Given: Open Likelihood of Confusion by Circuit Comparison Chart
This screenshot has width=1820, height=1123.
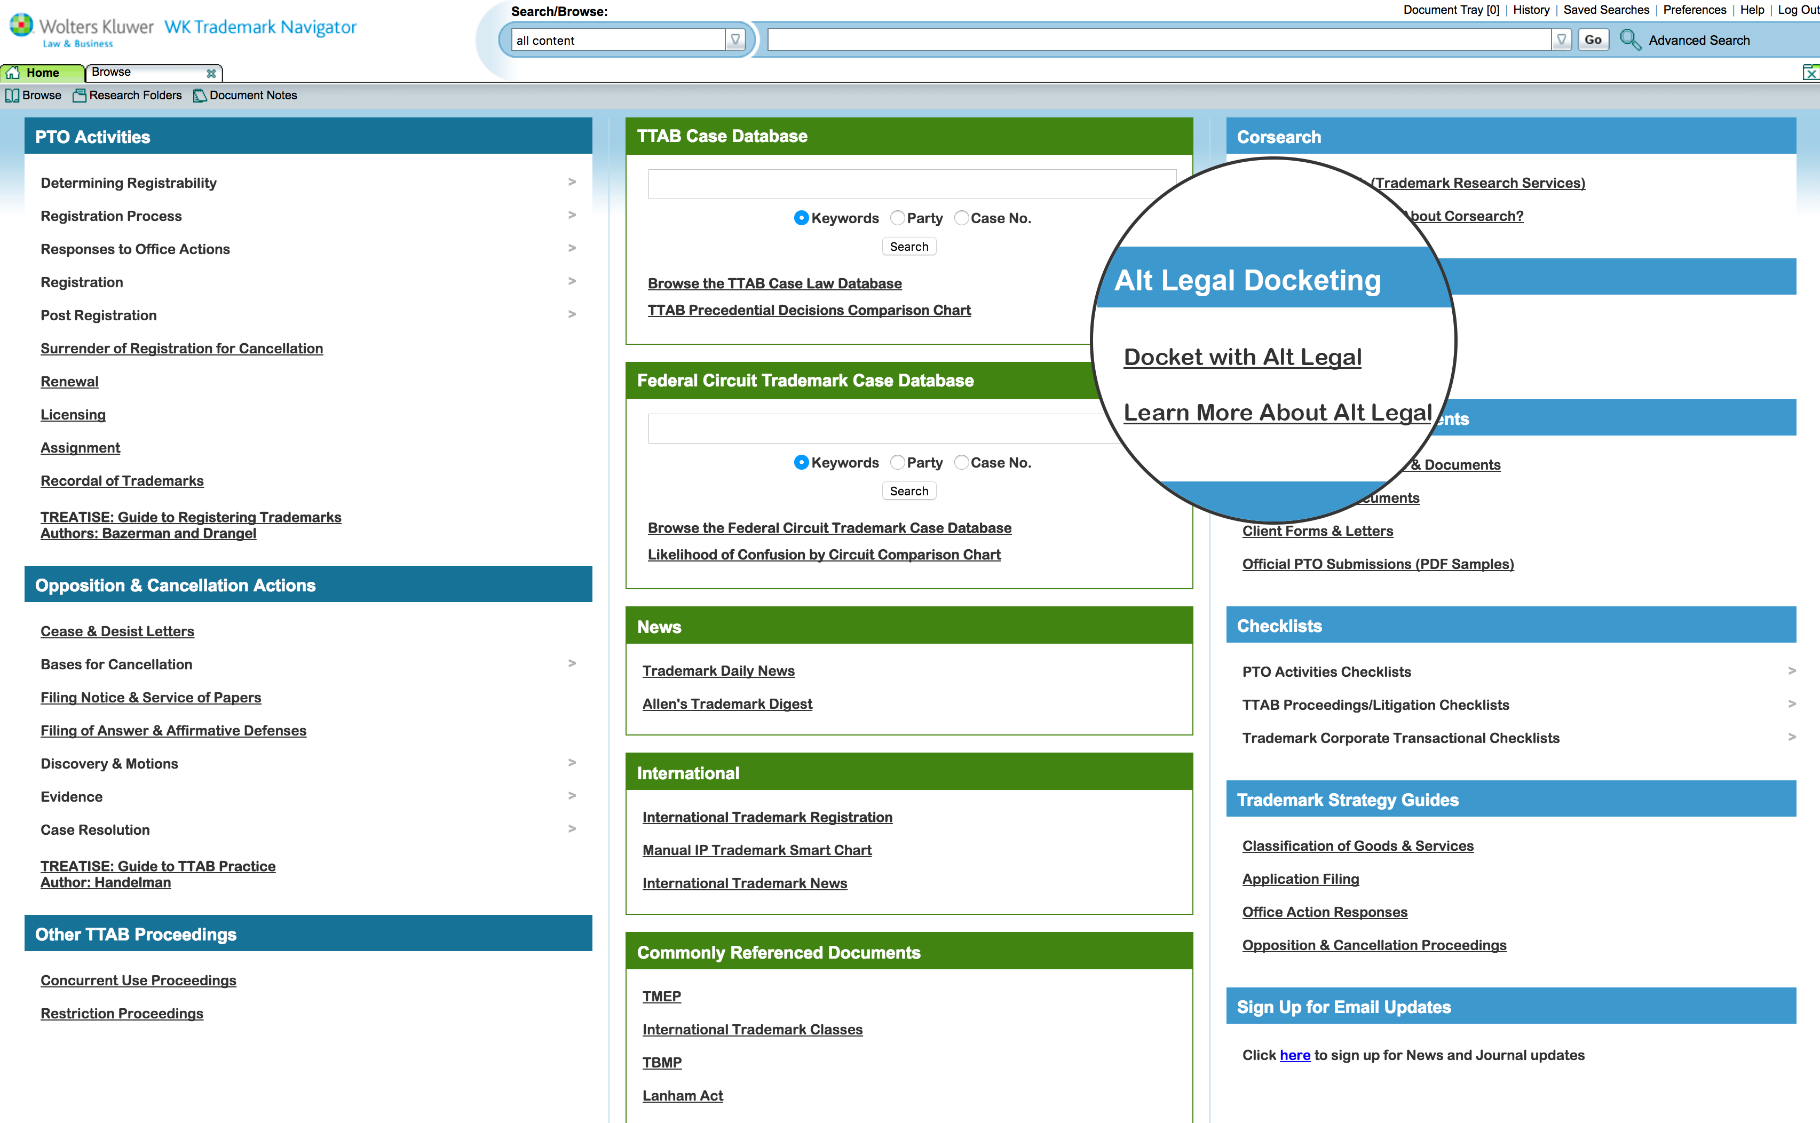Looking at the screenshot, I should 824,555.
